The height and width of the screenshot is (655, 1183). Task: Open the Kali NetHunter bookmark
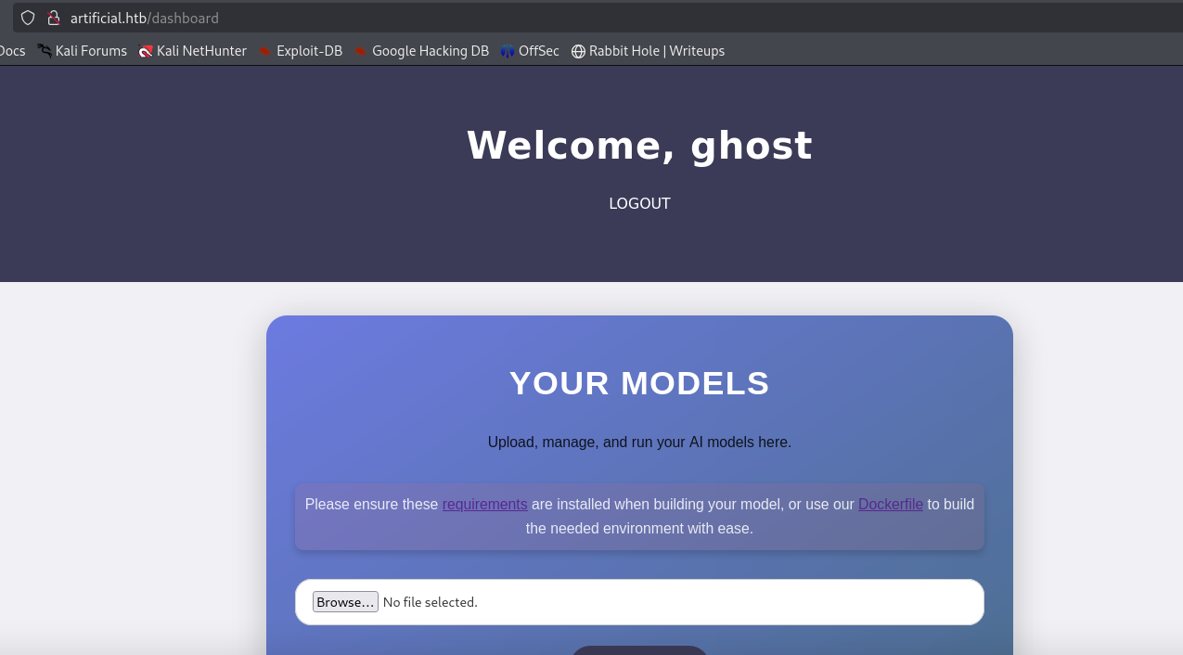coord(193,51)
